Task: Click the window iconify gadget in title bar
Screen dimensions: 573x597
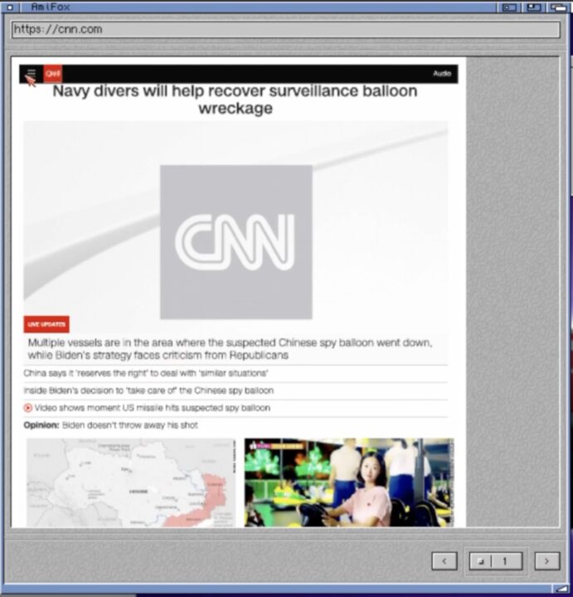Action: pos(509,7)
